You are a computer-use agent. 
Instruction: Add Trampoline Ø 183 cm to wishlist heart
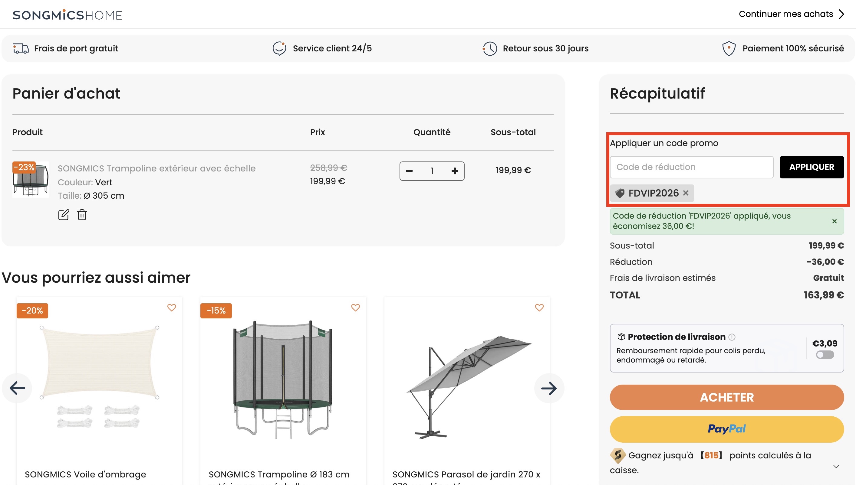(355, 308)
